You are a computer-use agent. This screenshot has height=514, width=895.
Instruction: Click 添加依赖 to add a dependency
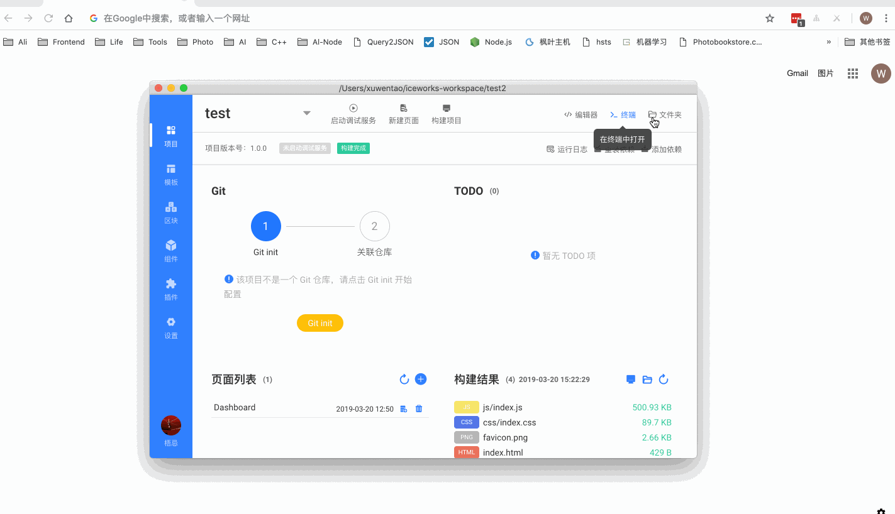662,150
